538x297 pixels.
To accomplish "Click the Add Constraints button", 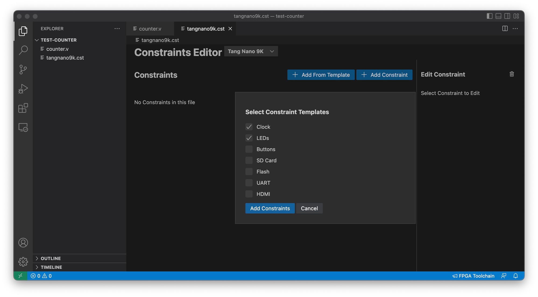I will (270, 208).
